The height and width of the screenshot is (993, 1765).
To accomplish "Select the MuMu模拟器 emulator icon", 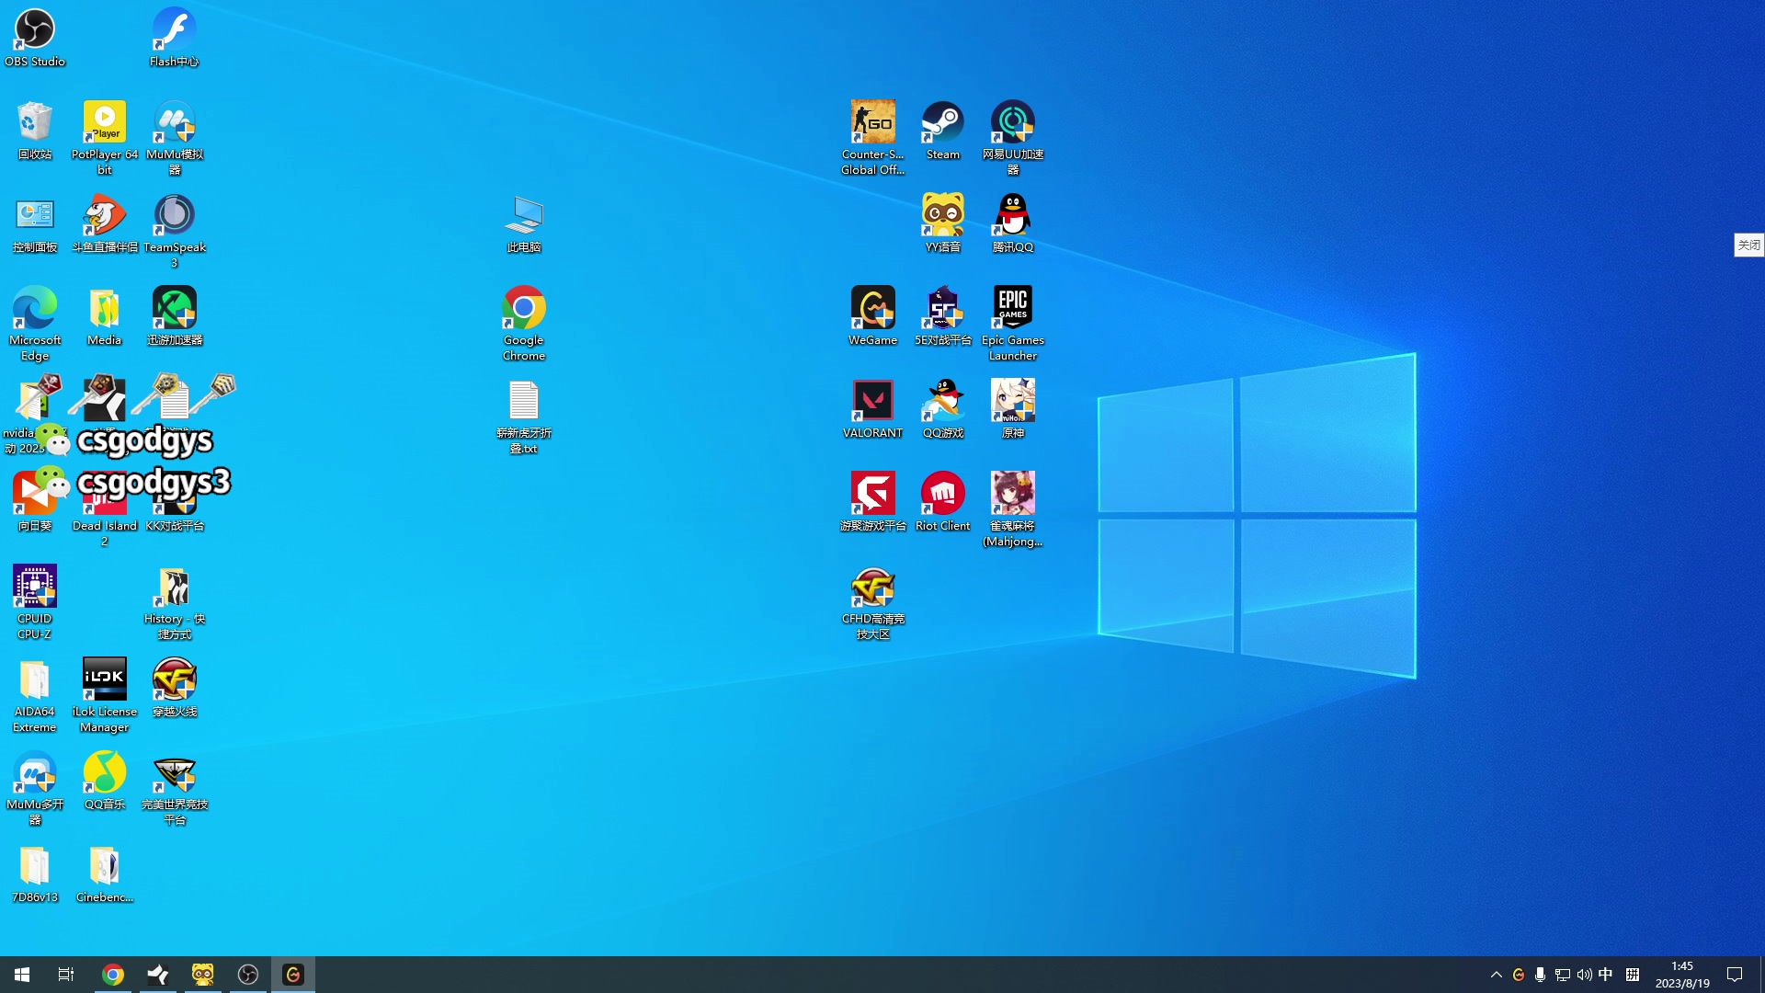I will tap(175, 138).
